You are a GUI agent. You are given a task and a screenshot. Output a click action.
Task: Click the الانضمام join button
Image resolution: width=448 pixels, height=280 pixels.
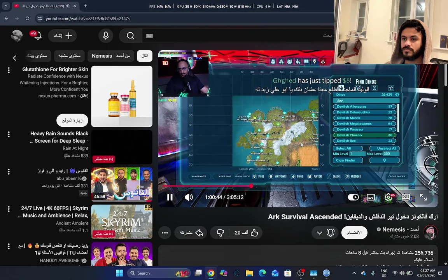354,233
